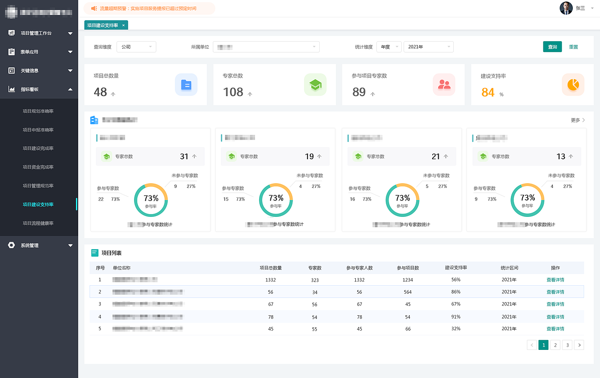Image resolution: width=600 pixels, height=378 pixels.
Task: Select 项目建设完成率 in sidebar
Action: (38, 148)
